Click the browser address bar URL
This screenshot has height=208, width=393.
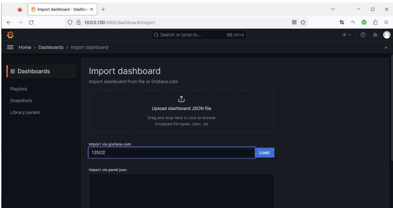pos(120,22)
